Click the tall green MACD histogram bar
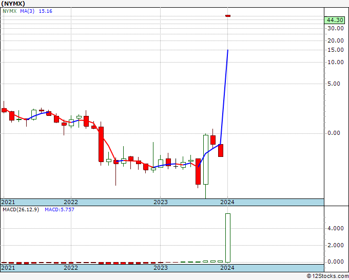The image size is (349, 280). pos(228,238)
